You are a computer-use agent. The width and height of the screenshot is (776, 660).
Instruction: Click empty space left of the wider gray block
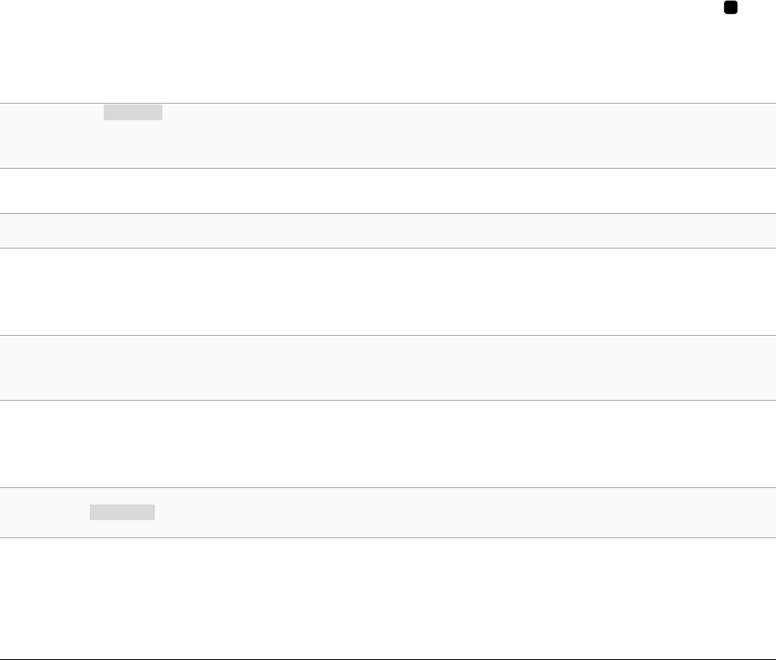(44, 512)
